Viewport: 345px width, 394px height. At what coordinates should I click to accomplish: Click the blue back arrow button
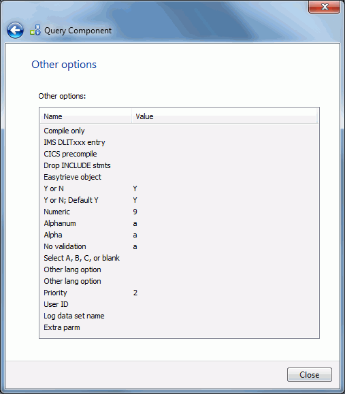pyautogui.click(x=16, y=31)
